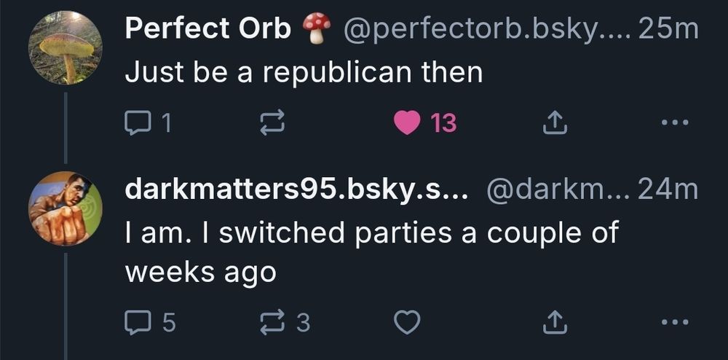Click the @darkm... handle
The width and height of the screenshot is (728, 360).
click(555, 189)
